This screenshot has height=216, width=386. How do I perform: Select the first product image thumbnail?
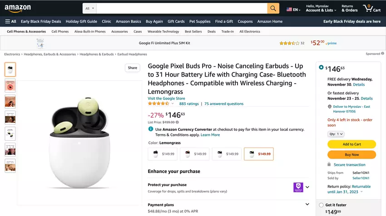[x=10, y=69]
